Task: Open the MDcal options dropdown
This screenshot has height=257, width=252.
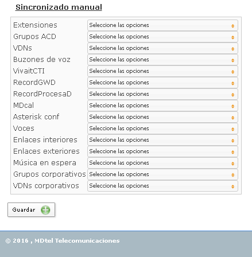Action: [x=162, y=106]
